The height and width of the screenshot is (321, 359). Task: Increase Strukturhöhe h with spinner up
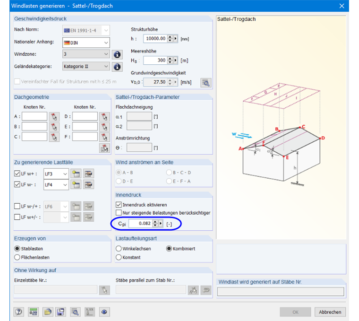click(170, 37)
